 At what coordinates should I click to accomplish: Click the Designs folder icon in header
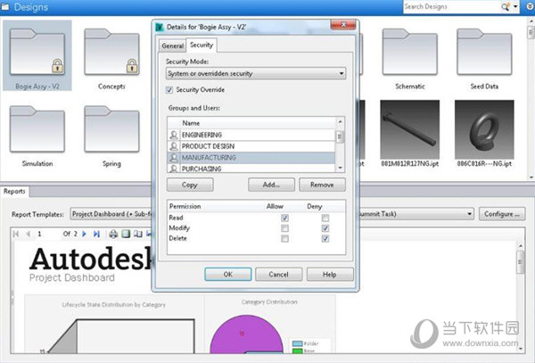pos(5,7)
